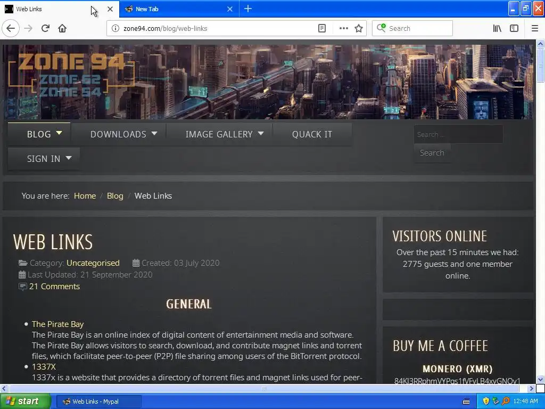Click the WEB LINKS article heading
The image size is (545, 409).
click(53, 242)
